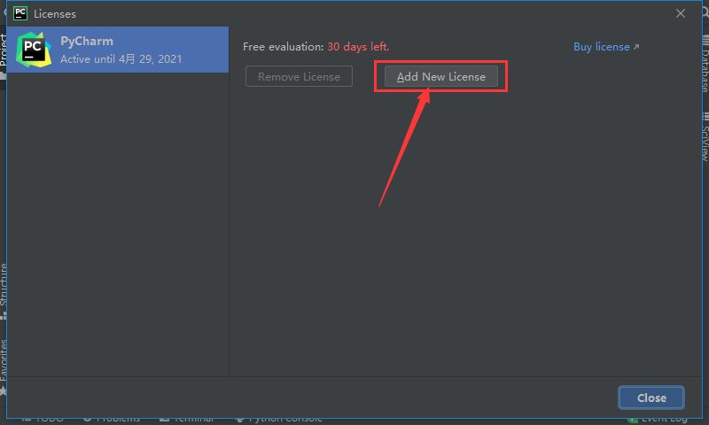Click the 'Active until 4月 29, 2021' text
Screen dimensions: 709x425
[x=121, y=59]
